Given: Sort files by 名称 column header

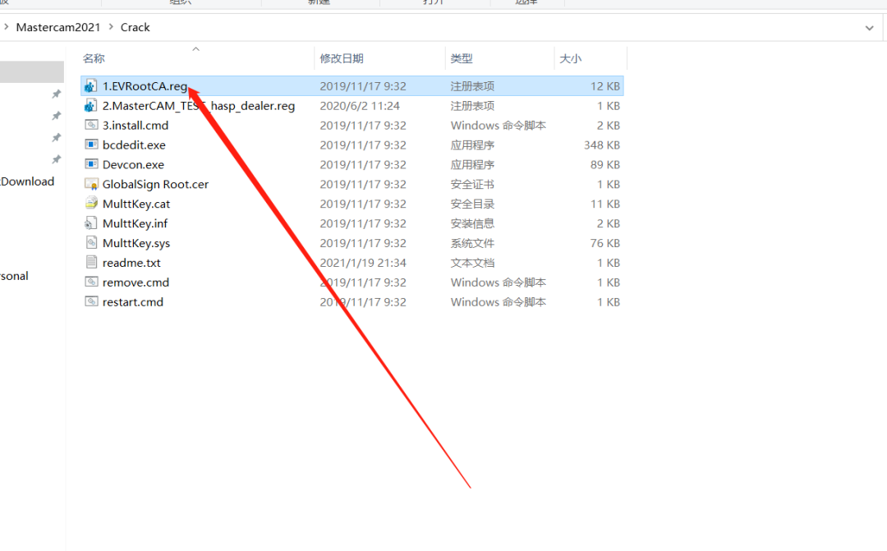Looking at the screenshot, I should tap(94, 58).
